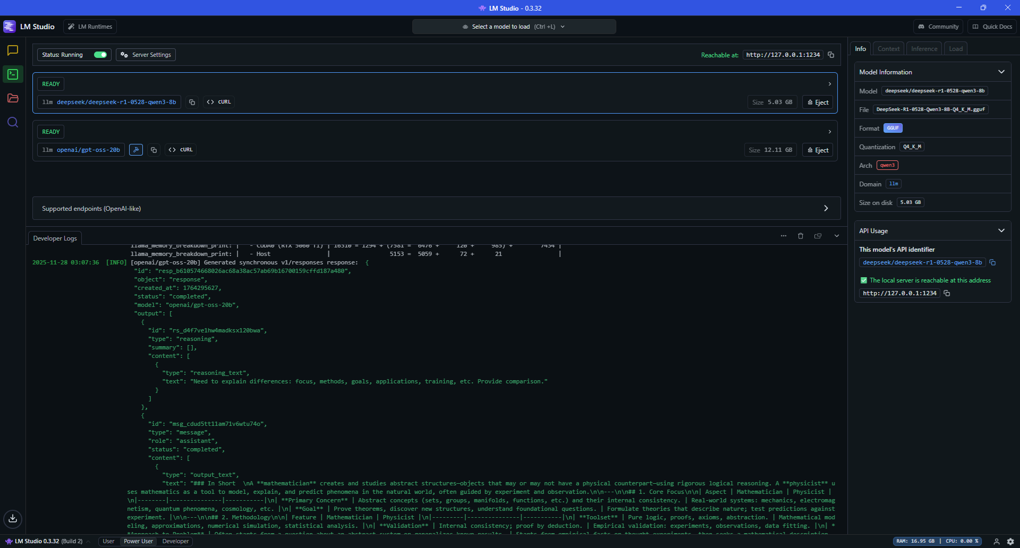Screen dimensions: 1020x548
Task: Show cURL for deepseek-r1-0528-qwen3-8b
Action: [x=219, y=102]
